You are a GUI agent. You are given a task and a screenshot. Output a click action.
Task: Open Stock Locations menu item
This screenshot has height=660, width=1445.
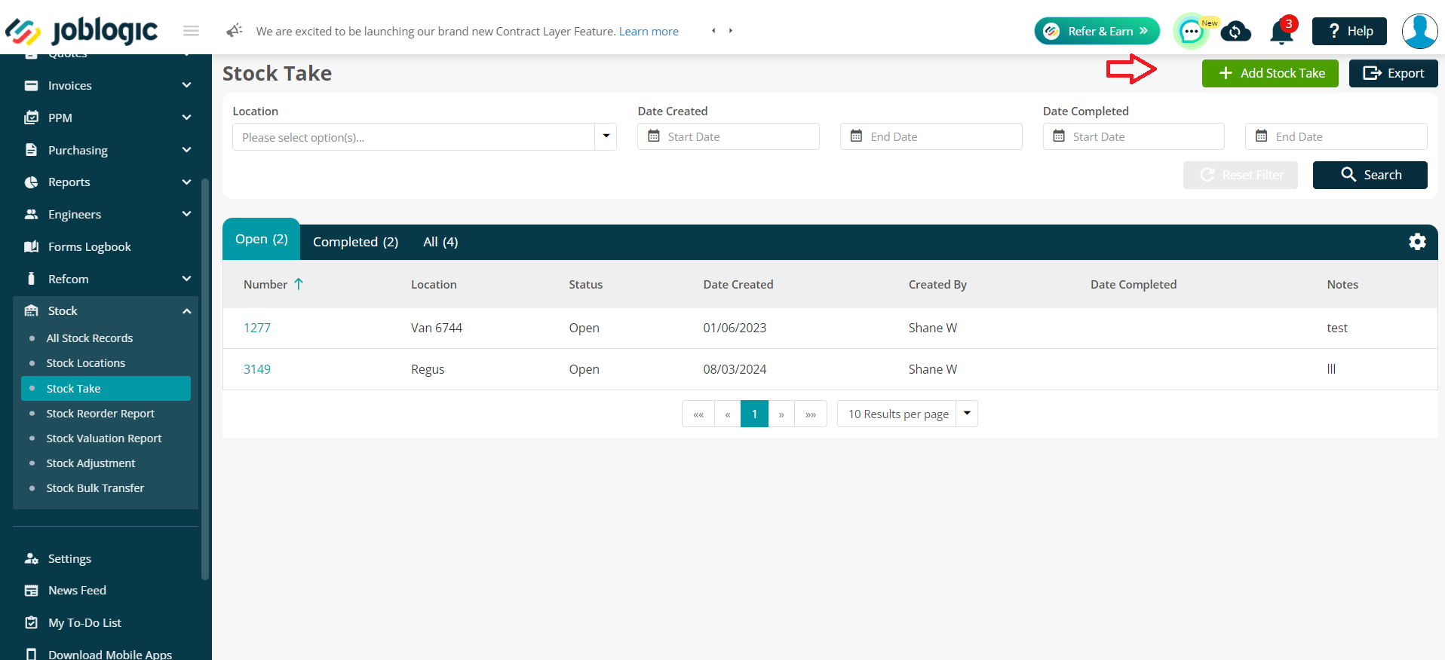(86, 363)
